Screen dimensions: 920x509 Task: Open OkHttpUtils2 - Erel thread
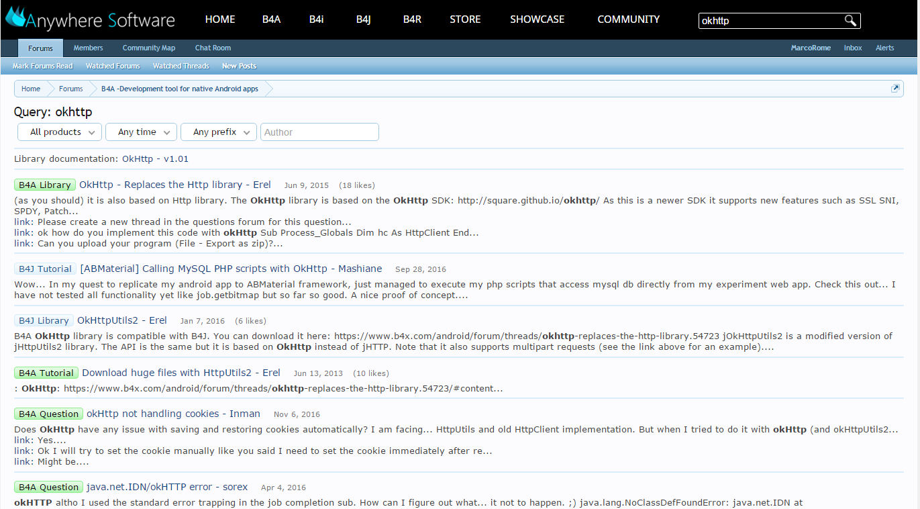tap(122, 320)
